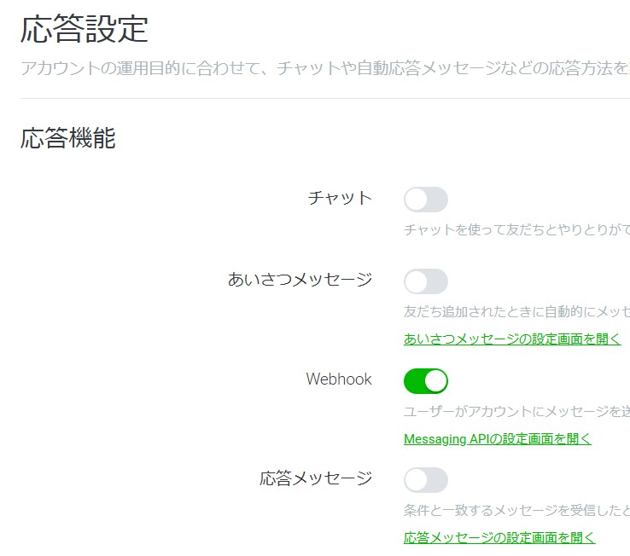Enable the 応答メッセージ toggle switch

(425, 480)
